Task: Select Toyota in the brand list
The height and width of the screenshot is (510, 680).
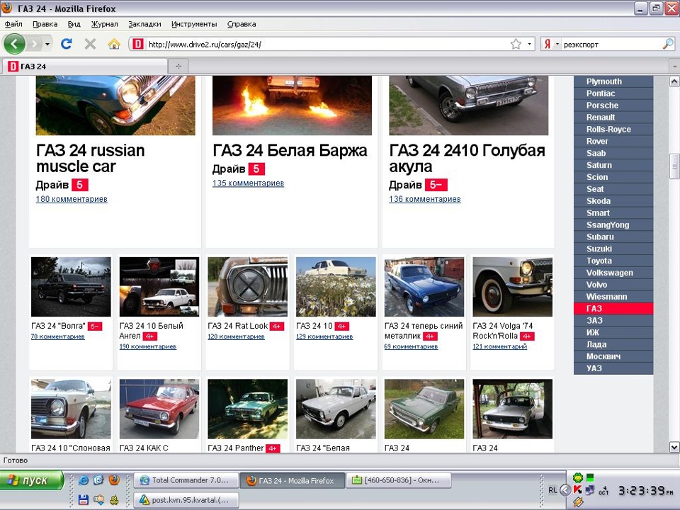Action: click(613, 261)
